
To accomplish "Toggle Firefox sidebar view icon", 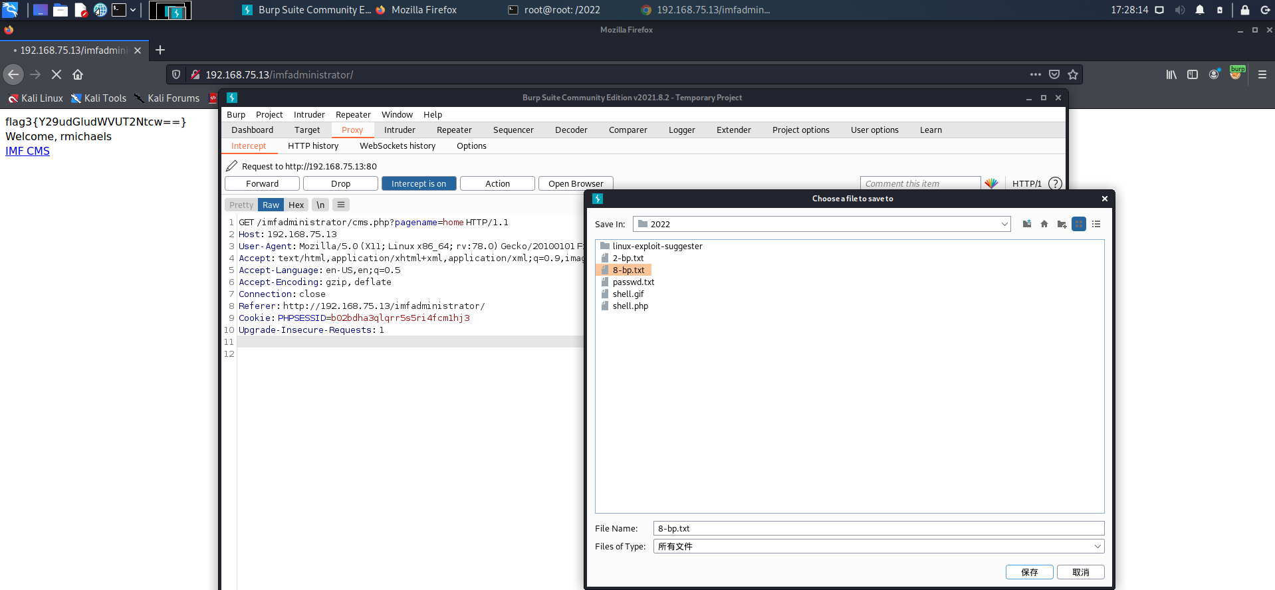I will pyautogui.click(x=1193, y=74).
